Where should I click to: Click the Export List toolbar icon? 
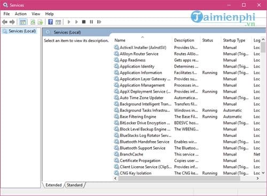41,22
